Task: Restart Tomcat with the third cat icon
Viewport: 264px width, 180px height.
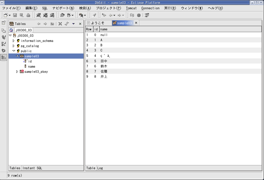Action: (x=52, y=15)
